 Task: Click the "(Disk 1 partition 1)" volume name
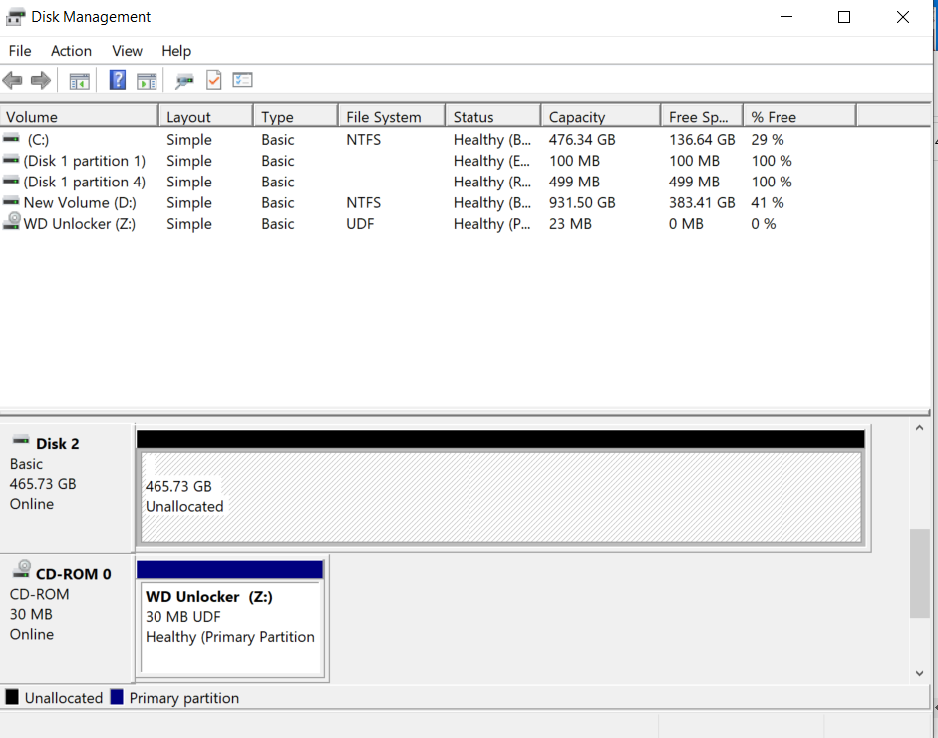point(85,161)
